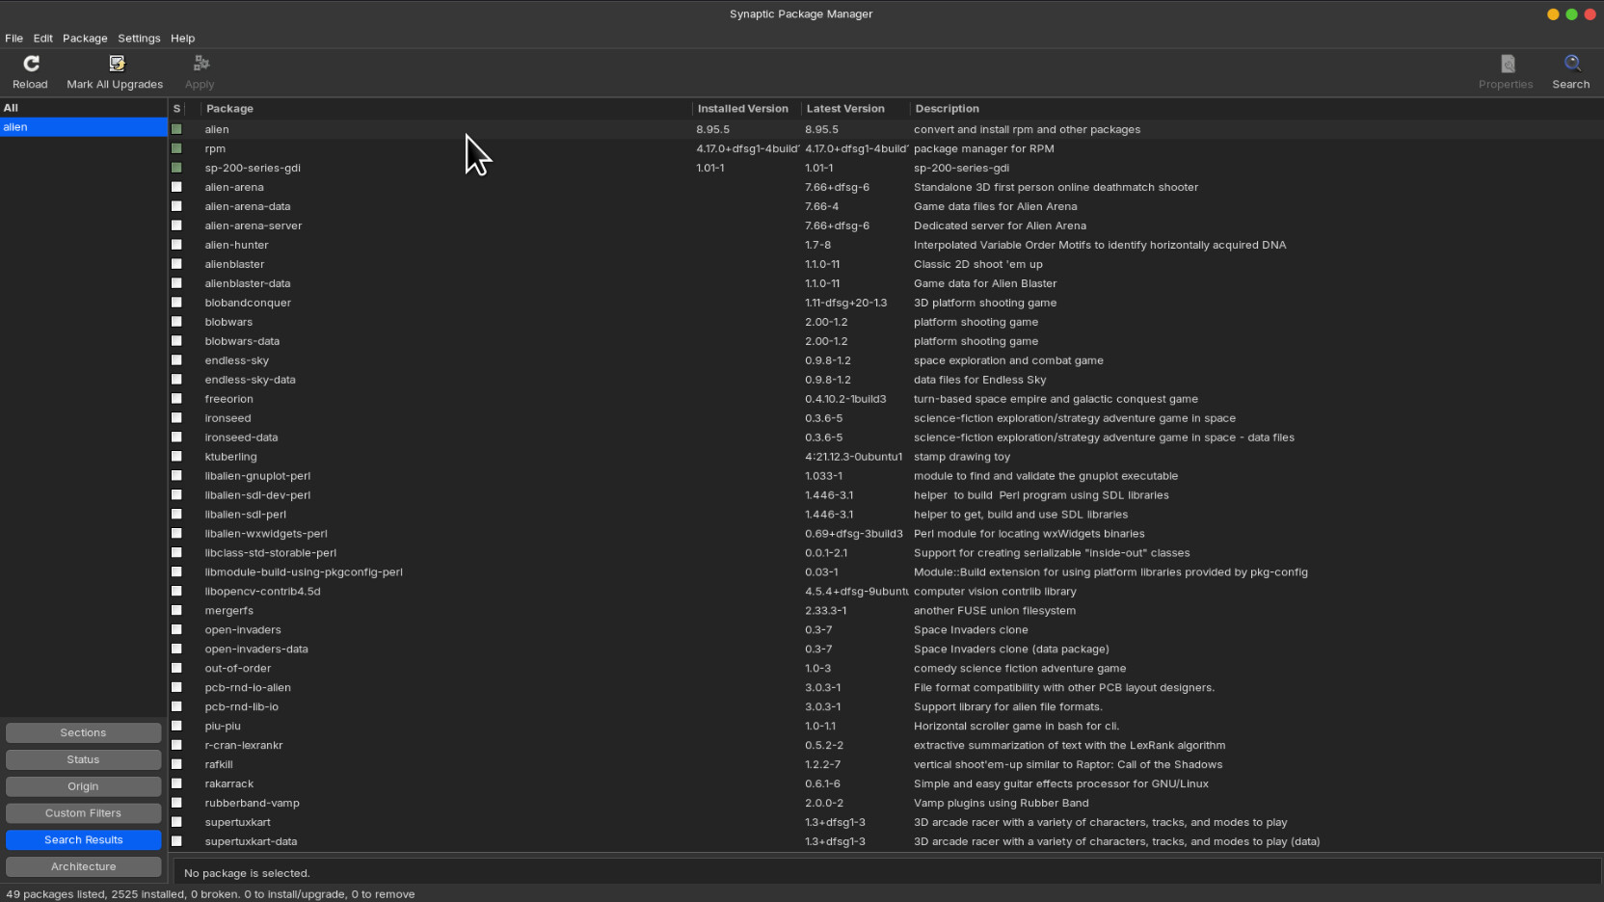The height and width of the screenshot is (902, 1604).
Task: Mark checkbox for ktuberling package
Action: [176, 457]
